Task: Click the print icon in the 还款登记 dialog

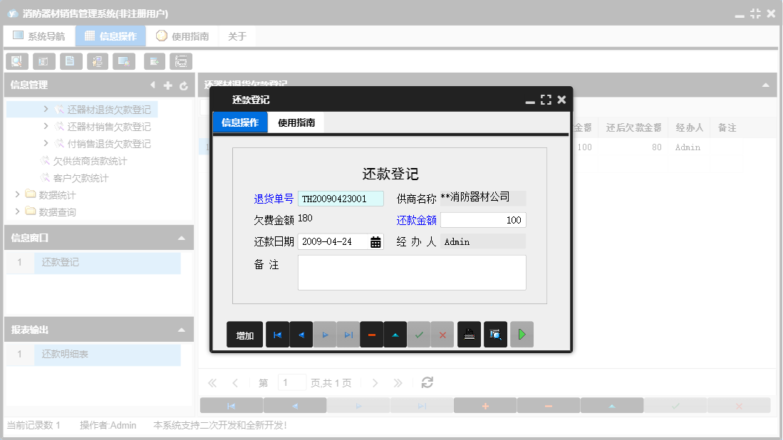Action: click(x=469, y=334)
